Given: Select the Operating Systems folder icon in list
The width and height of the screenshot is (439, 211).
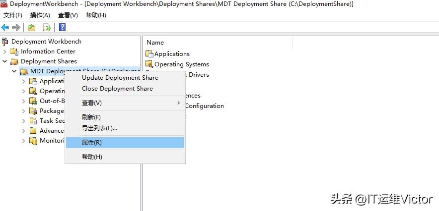Looking at the screenshot, I should point(149,64).
